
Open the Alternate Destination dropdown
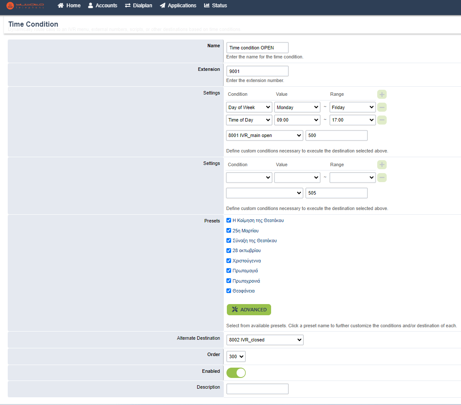[x=265, y=340]
